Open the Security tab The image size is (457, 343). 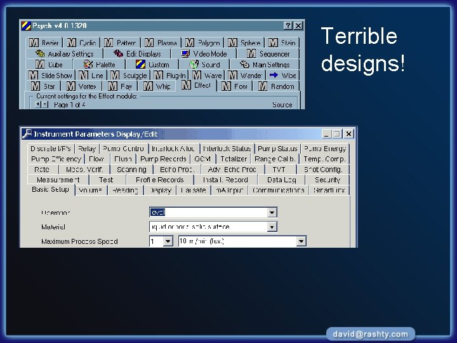pyautogui.click(x=328, y=180)
